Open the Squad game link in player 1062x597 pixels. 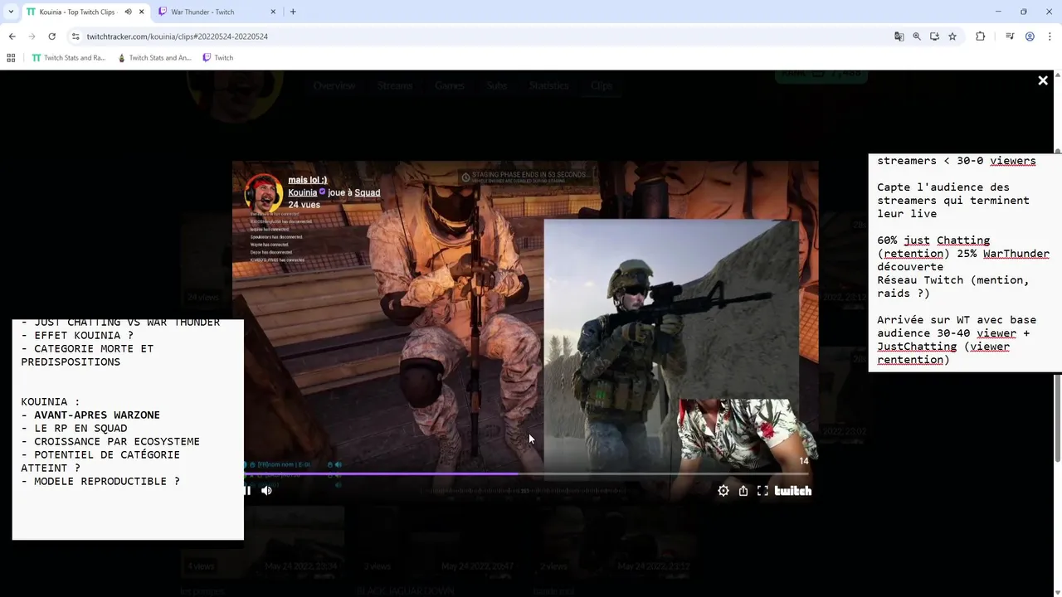click(x=368, y=192)
